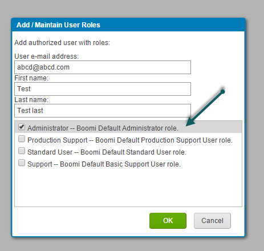Dismiss the dialog with Cancel
The image size is (264, 251).
212,221
